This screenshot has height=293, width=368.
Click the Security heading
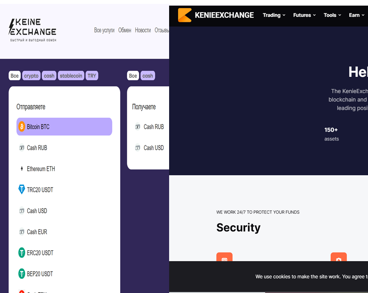tap(238, 227)
